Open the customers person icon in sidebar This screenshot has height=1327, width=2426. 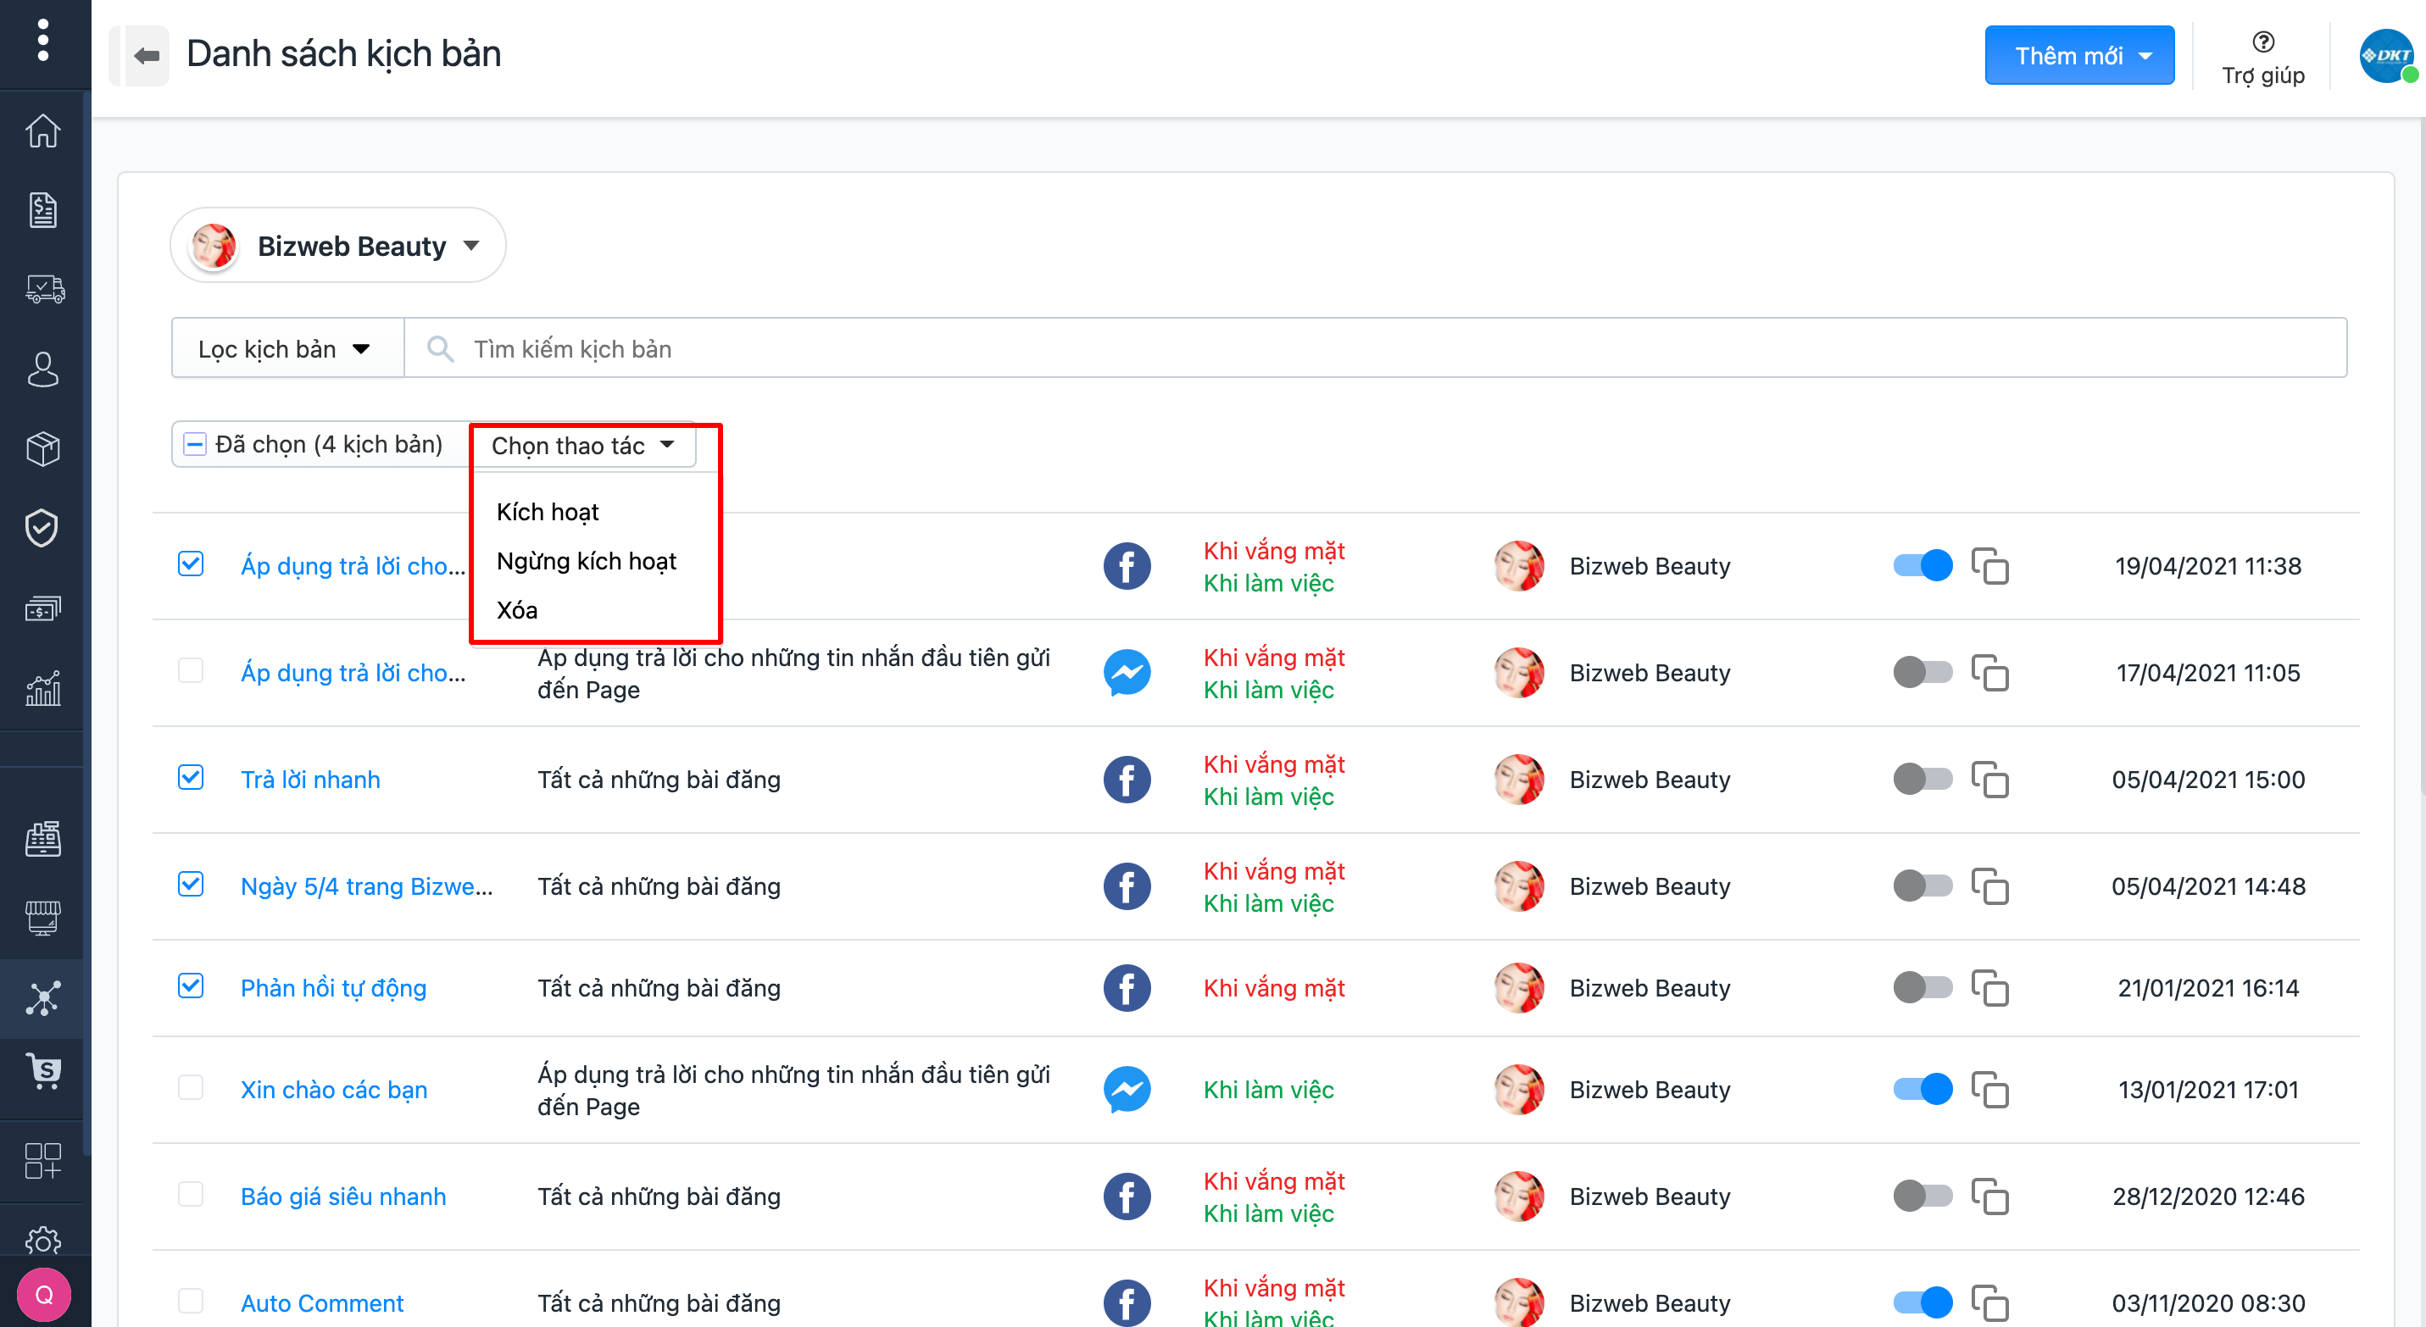point(42,369)
